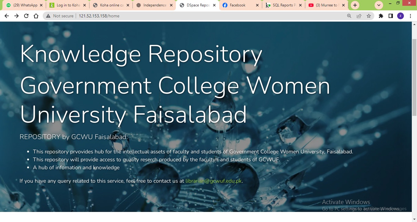Click the address bar URL 121.52.153.158/home
The height and width of the screenshot is (222, 417).
pyautogui.click(x=99, y=16)
